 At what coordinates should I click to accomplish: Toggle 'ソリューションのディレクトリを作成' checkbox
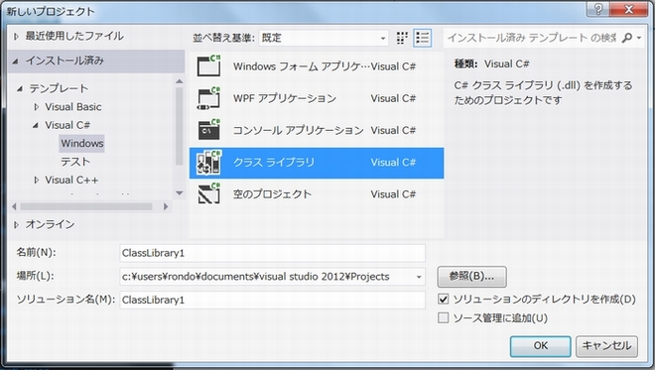click(x=444, y=299)
